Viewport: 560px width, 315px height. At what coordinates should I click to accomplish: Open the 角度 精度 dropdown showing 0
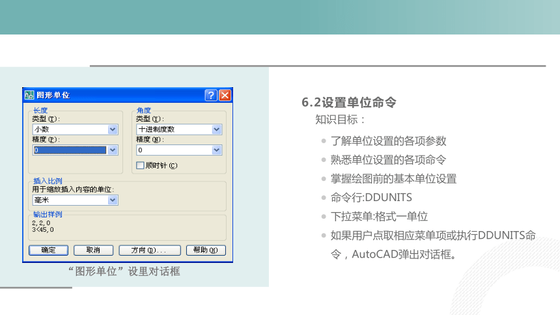(179, 150)
